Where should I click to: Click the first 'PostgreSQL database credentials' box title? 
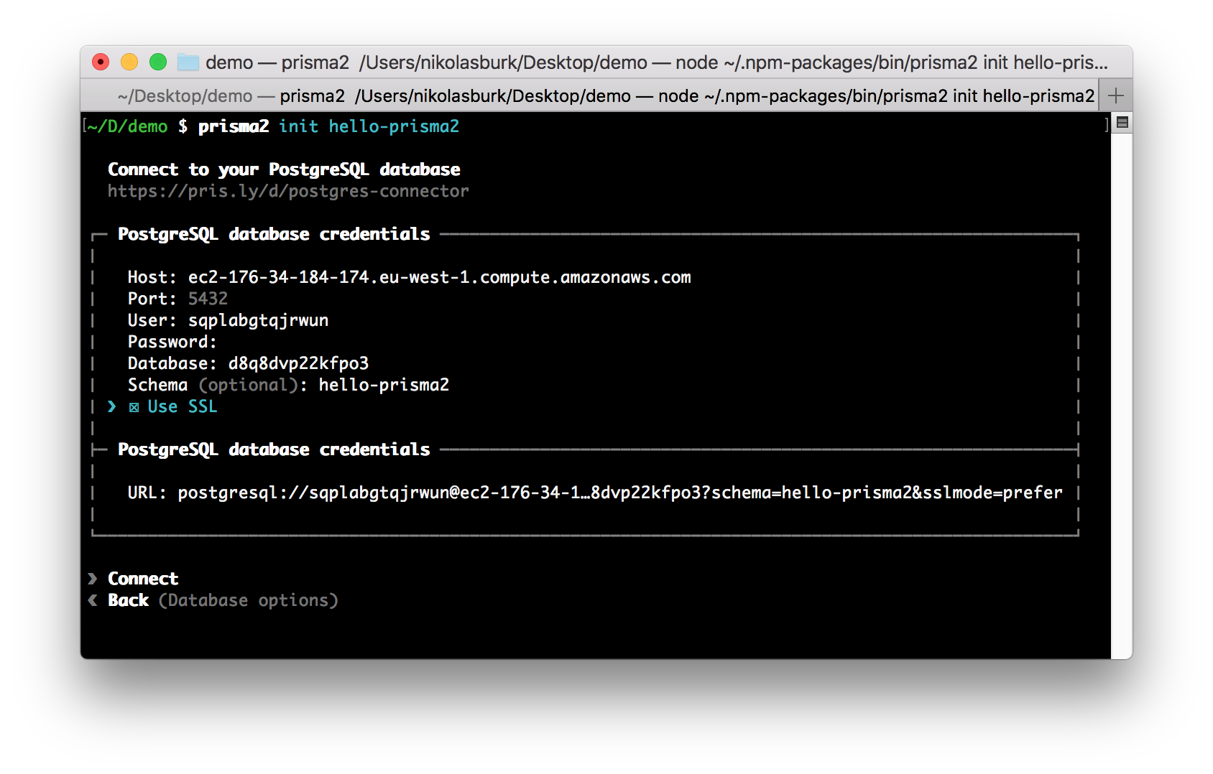pyautogui.click(x=274, y=234)
